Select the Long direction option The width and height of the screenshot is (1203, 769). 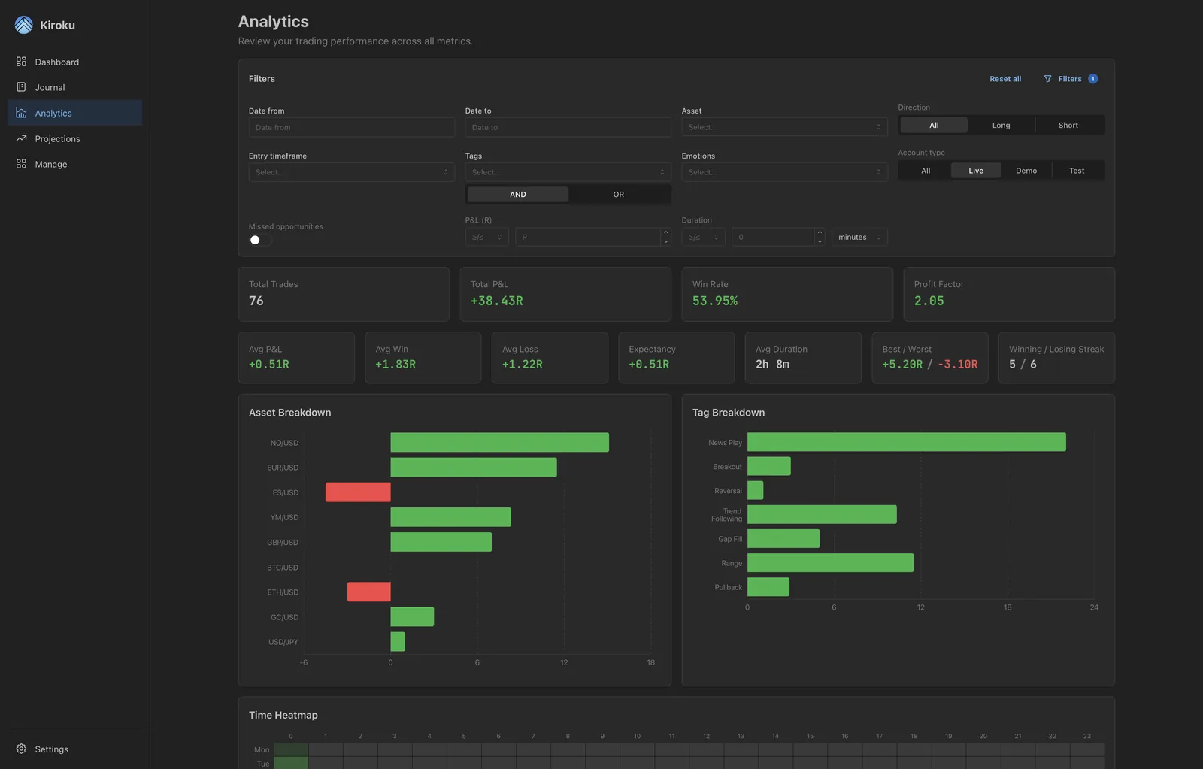(1001, 126)
